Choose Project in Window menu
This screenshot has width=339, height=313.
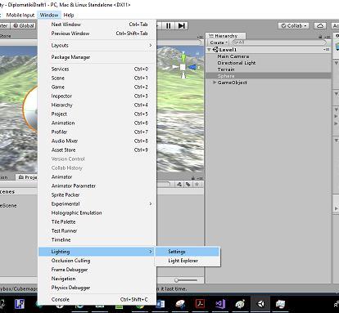coord(97,114)
